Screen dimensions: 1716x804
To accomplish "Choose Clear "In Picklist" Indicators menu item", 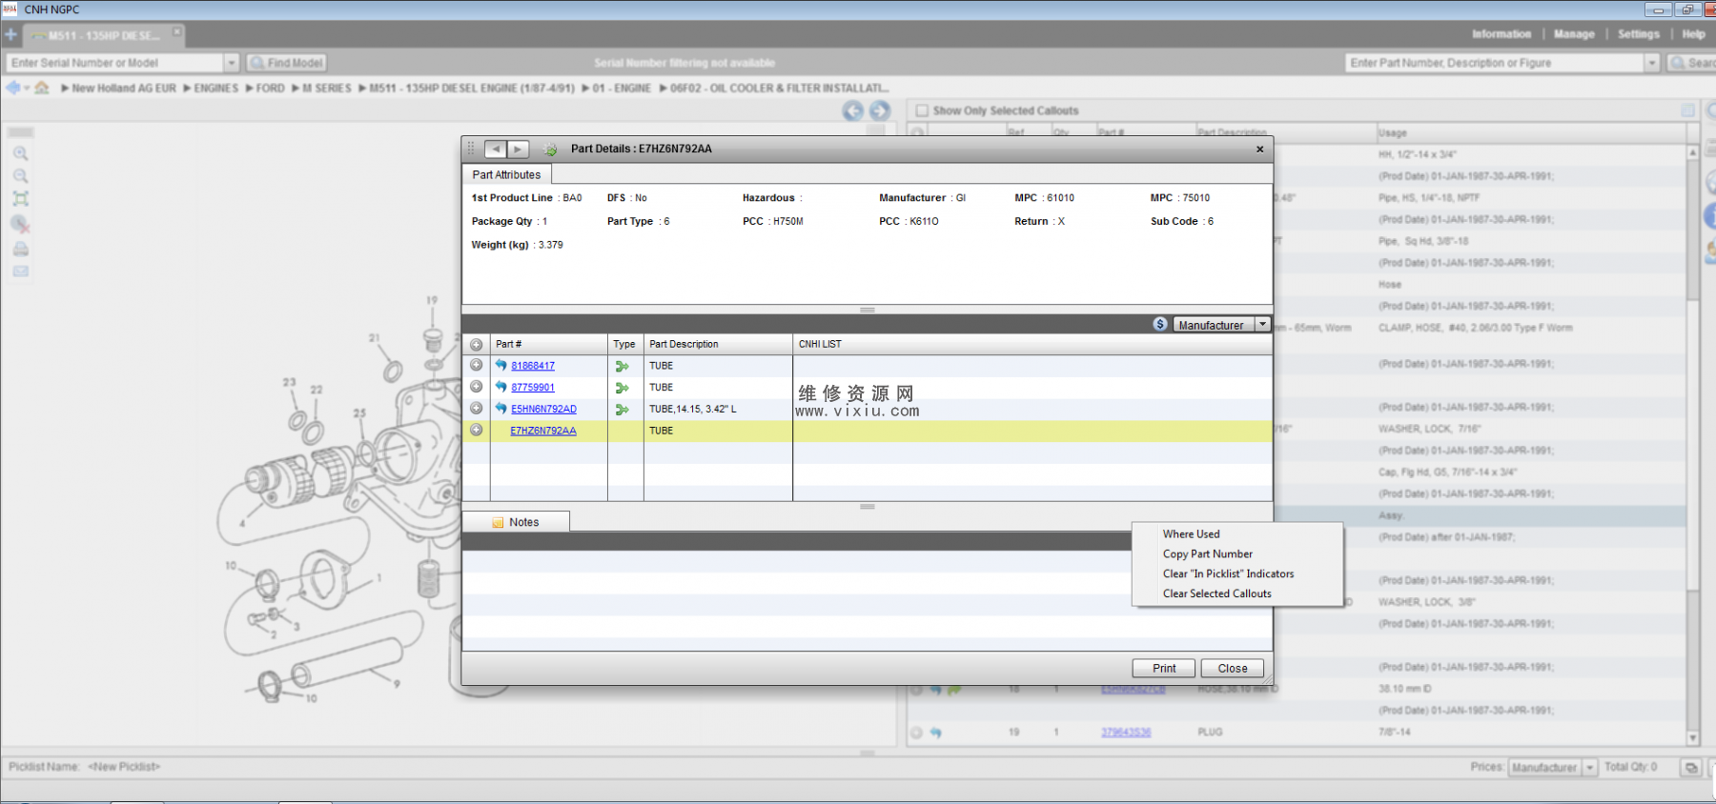I will [1228, 574].
